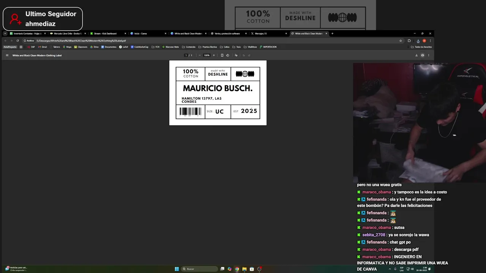486x273 pixels.
Task: Open the IMPORTACION bookmark
Action: point(268,47)
